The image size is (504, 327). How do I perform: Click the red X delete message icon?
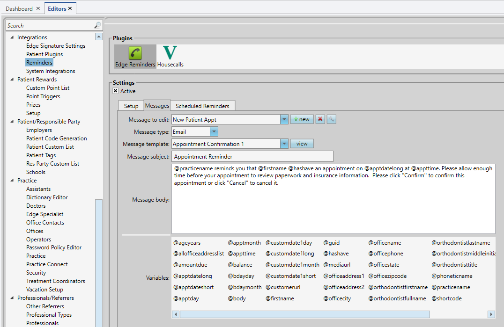(320, 119)
